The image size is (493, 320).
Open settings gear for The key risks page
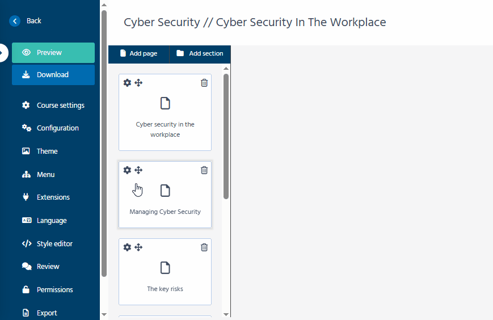pos(127,247)
